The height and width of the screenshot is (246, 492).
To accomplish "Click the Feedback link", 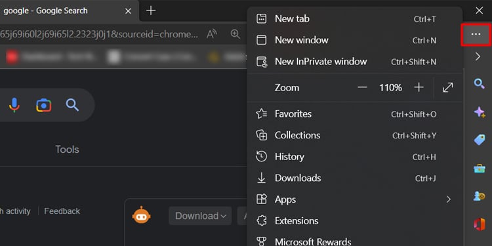I will click(x=62, y=211).
